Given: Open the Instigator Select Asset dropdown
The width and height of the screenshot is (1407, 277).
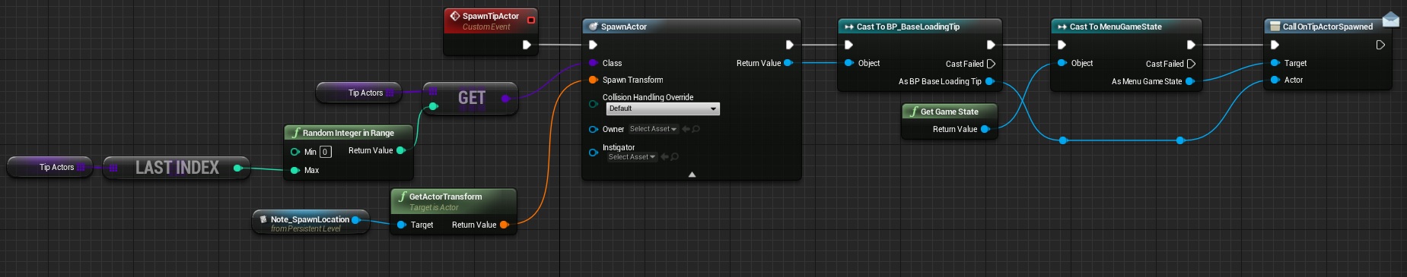Looking at the screenshot, I should click(x=632, y=157).
